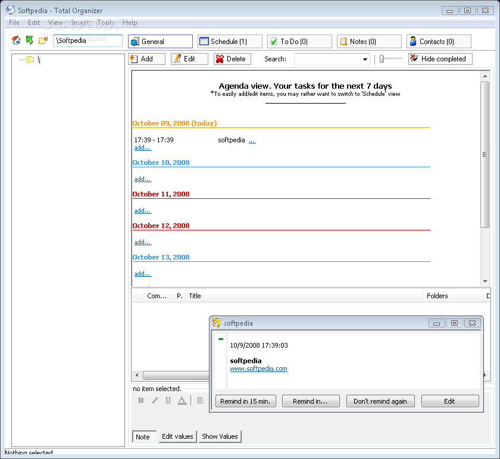Screen dimensions: 500x459
Task: Click the Edit button in reminder popup
Action: point(450,401)
